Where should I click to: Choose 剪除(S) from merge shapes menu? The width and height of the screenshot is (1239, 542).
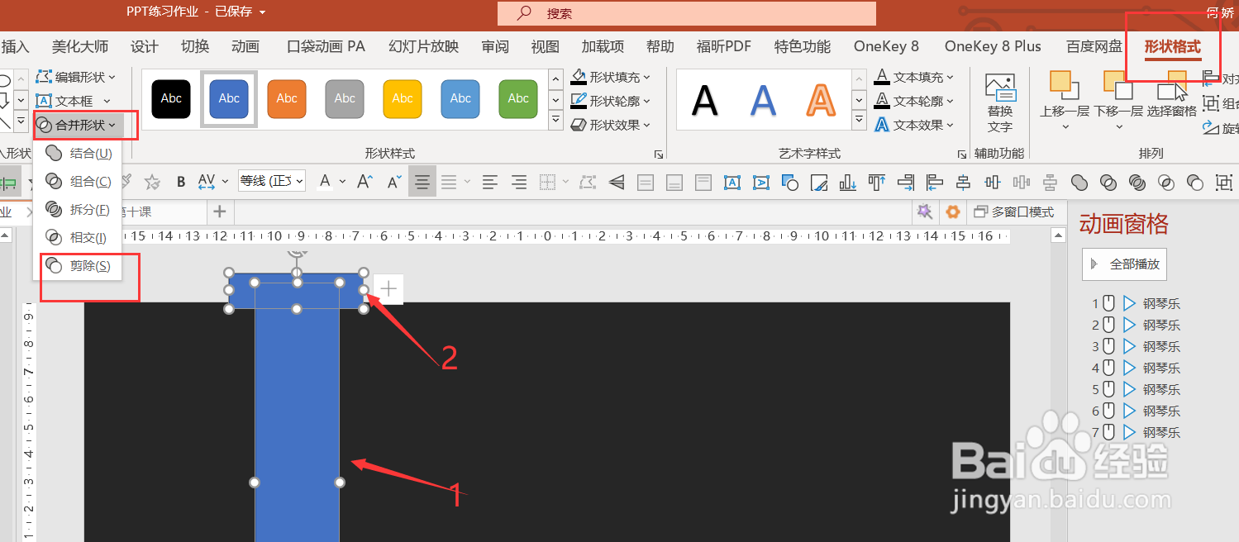tap(79, 265)
